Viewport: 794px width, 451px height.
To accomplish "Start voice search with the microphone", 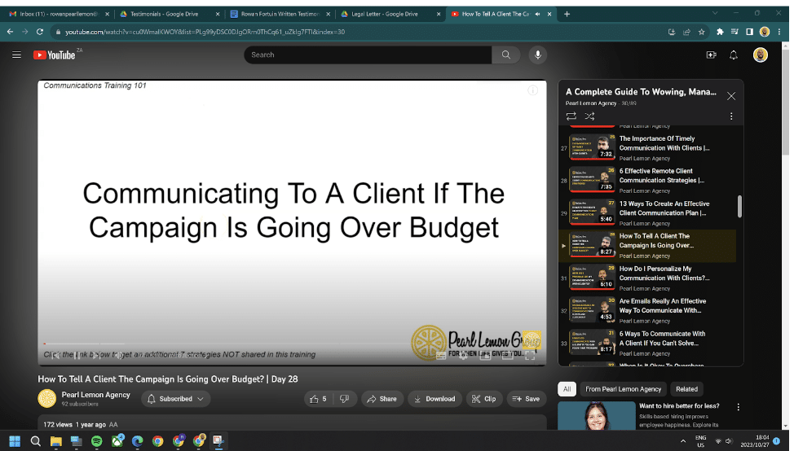I will pyautogui.click(x=538, y=55).
